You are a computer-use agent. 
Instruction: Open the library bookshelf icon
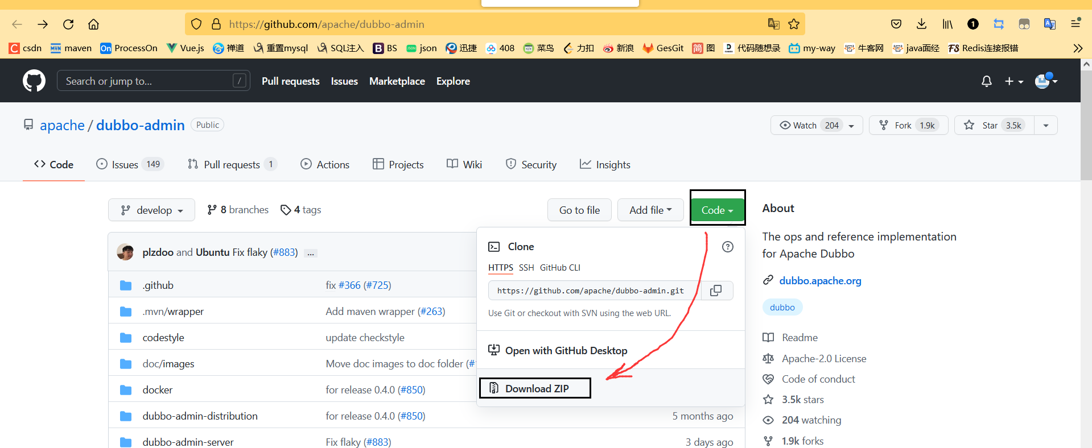click(x=947, y=24)
